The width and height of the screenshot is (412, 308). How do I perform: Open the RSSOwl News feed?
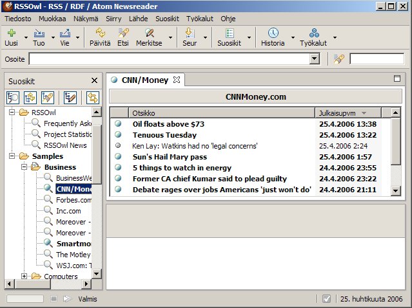click(65, 145)
